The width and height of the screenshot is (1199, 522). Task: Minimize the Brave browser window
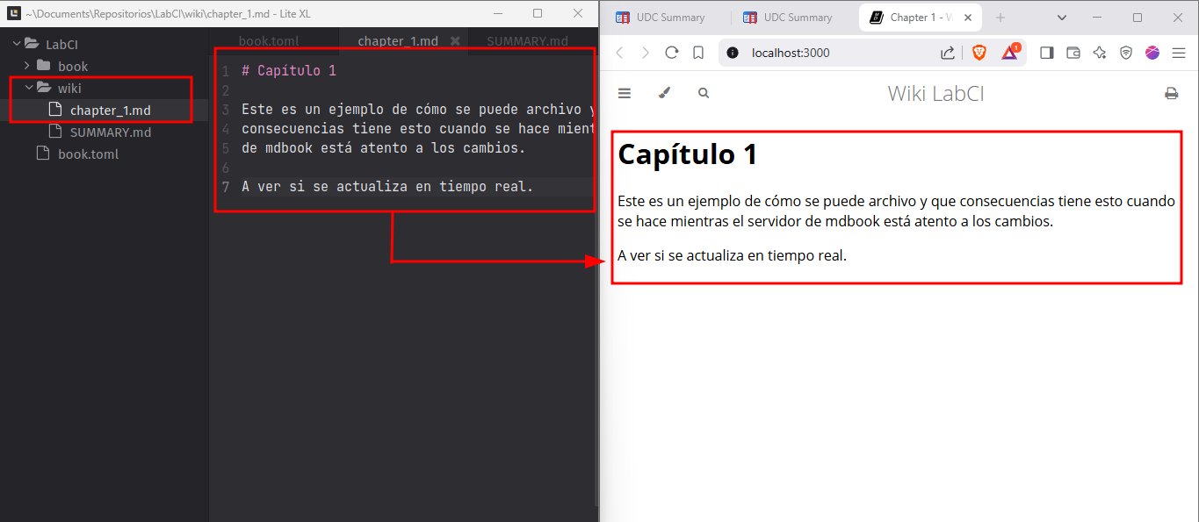pos(1098,18)
